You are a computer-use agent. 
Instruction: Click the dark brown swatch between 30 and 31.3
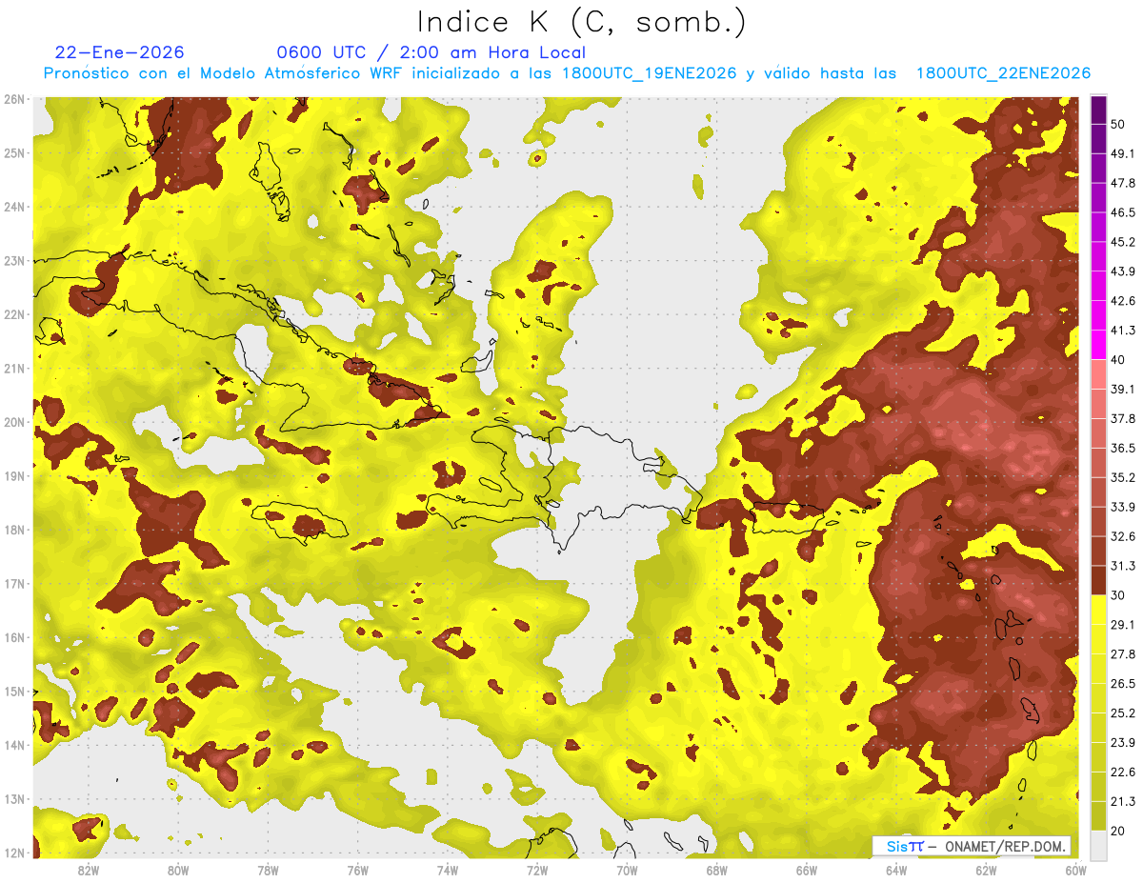[x=1099, y=581]
